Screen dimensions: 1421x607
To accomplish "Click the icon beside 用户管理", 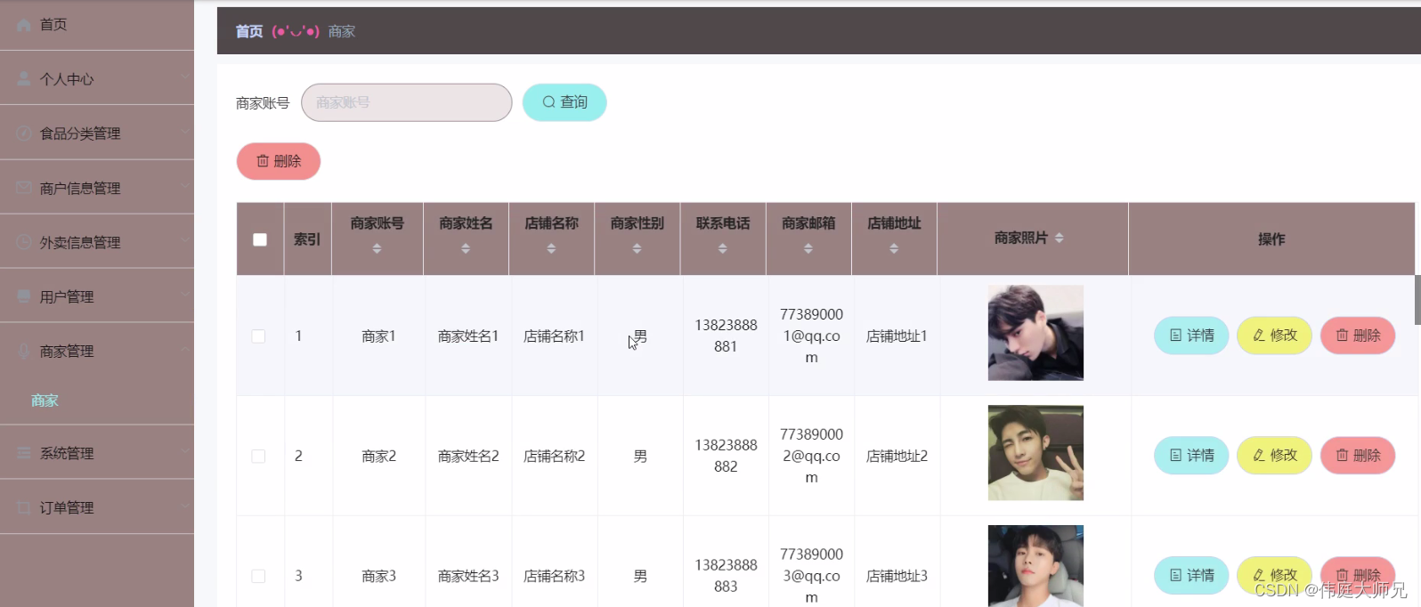I will 24,296.
